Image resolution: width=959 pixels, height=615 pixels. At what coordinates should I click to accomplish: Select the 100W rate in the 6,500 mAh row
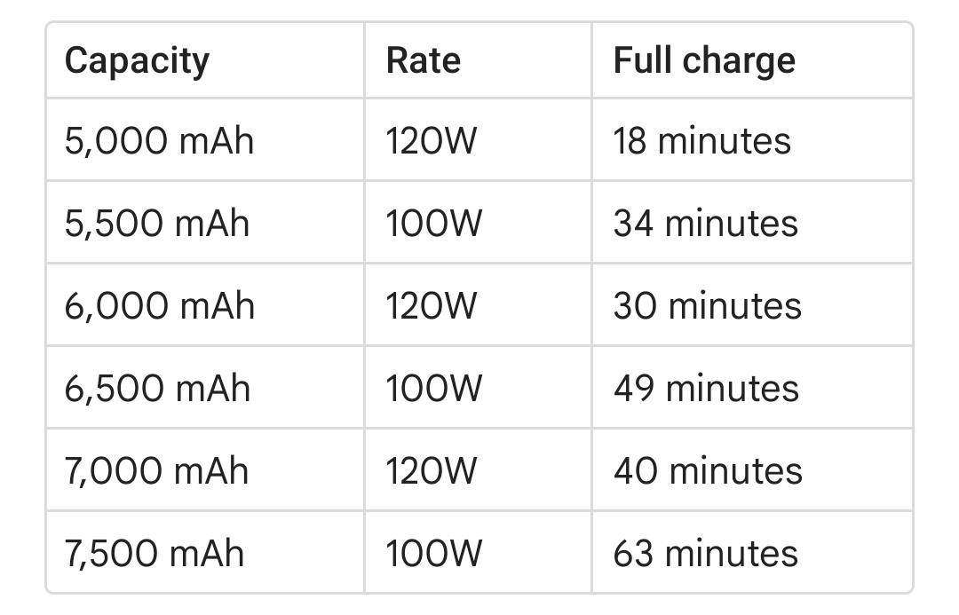(x=433, y=388)
